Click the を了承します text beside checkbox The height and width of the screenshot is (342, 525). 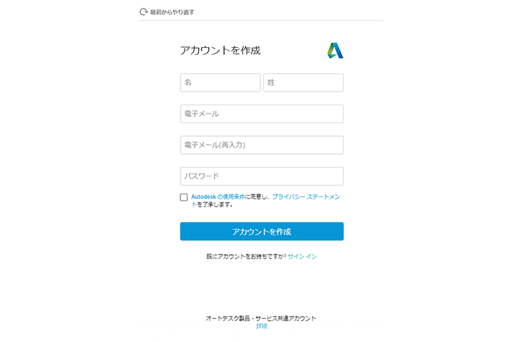pos(215,205)
